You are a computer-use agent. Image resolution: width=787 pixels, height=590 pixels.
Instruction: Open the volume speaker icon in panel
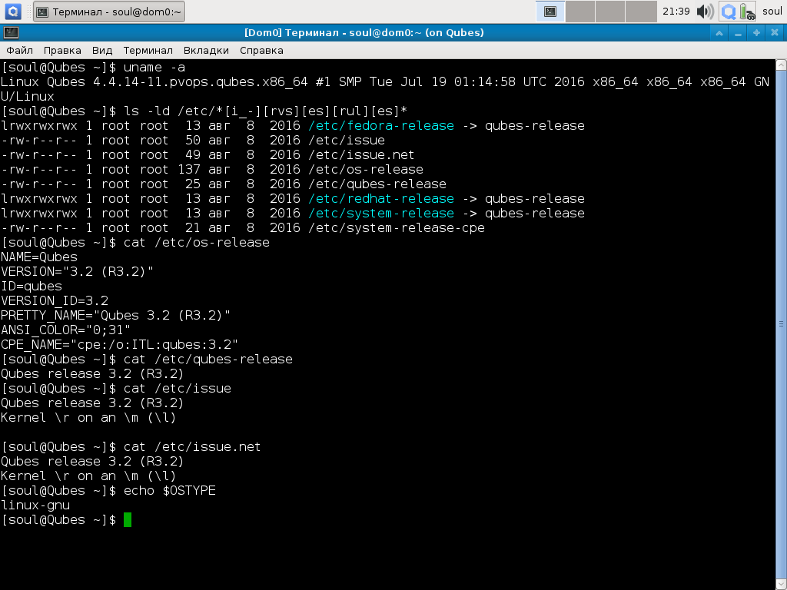(x=706, y=11)
